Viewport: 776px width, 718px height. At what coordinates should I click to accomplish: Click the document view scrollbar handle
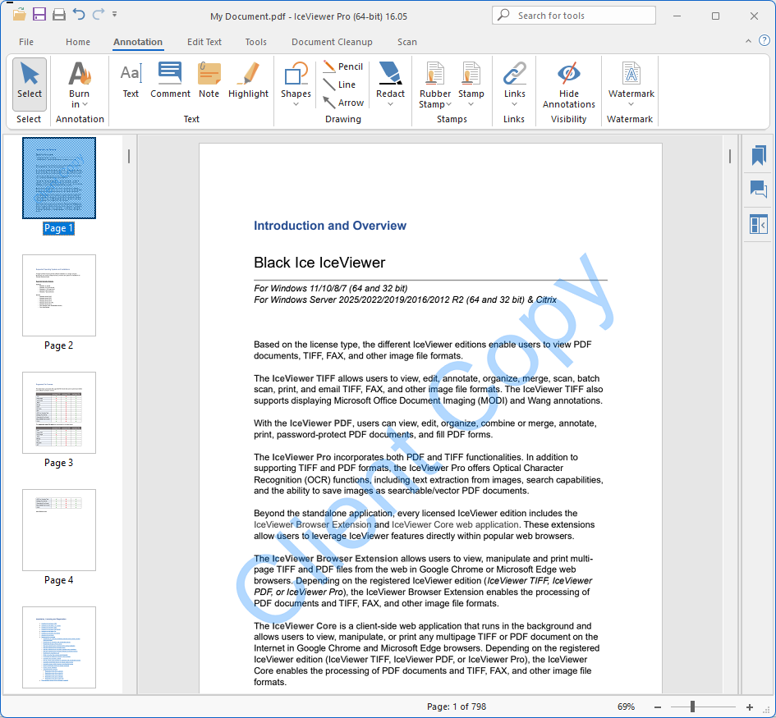[x=729, y=157]
